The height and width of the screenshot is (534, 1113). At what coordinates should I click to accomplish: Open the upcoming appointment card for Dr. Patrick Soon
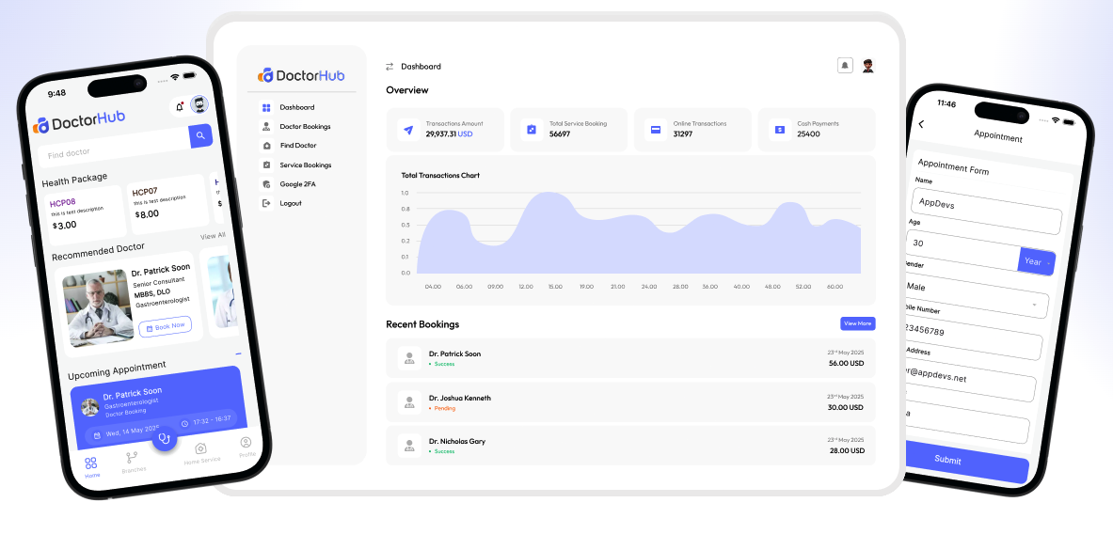[x=160, y=408]
